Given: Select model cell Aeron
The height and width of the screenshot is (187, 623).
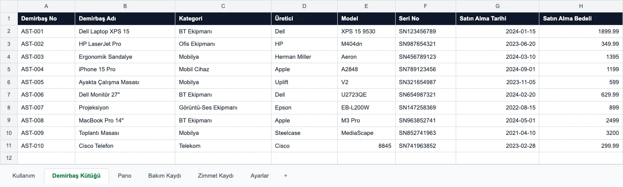Looking at the screenshot, I should tap(366, 57).
